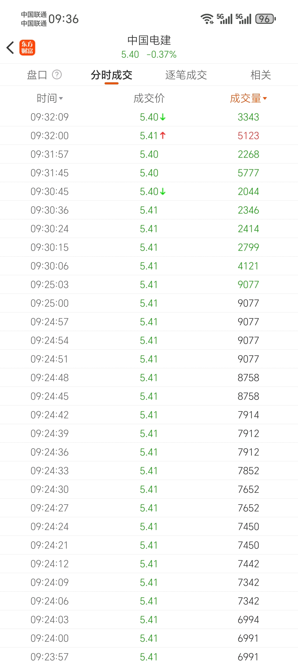The height and width of the screenshot is (661, 298).
Task: Select the 分时成交 tab
Action: point(112,75)
